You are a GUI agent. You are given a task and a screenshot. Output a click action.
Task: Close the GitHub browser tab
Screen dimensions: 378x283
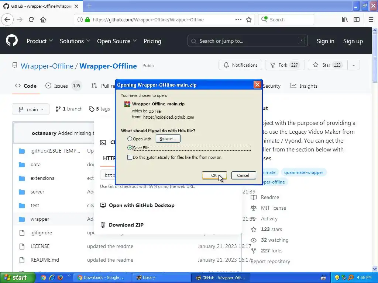click(76, 6)
